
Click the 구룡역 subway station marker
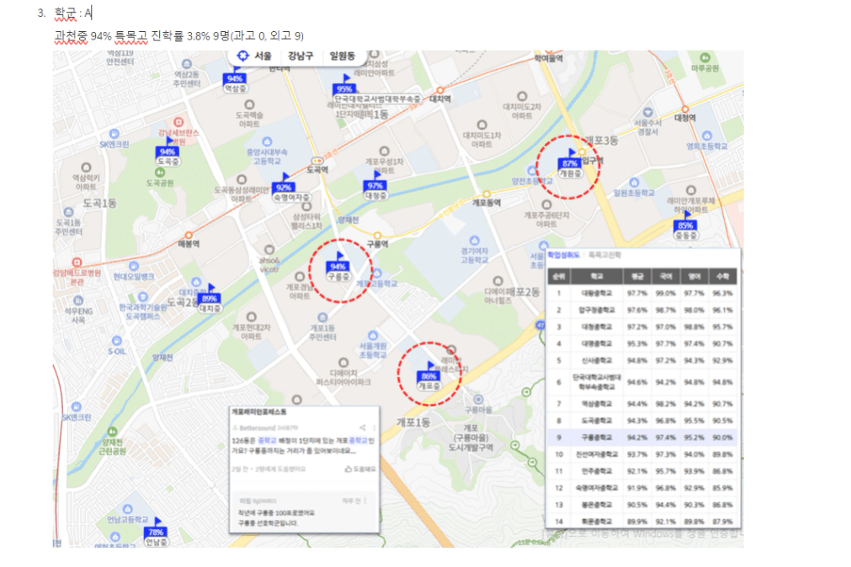click(x=377, y=236)
